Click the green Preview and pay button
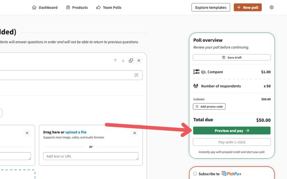The height and width of the screenshot is (179, 287). 232,131
